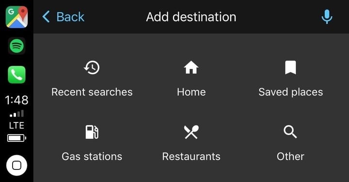The image size is (349, 182).
Task: Choose the Home destination label
Action: (191, 92)
